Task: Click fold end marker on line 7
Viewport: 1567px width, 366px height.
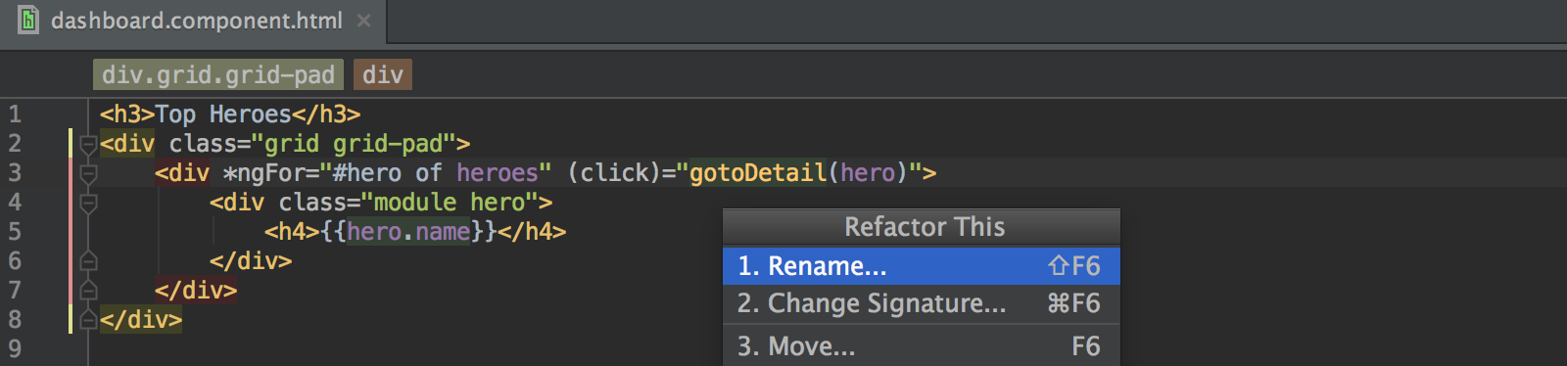Action: click(x=88, y=291)
